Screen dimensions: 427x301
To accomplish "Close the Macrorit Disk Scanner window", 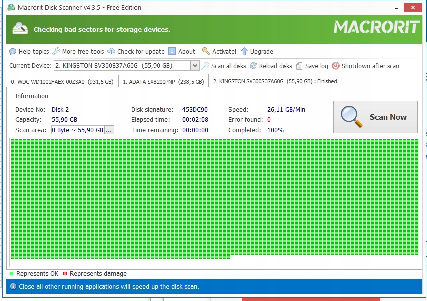I will point(413,7).
